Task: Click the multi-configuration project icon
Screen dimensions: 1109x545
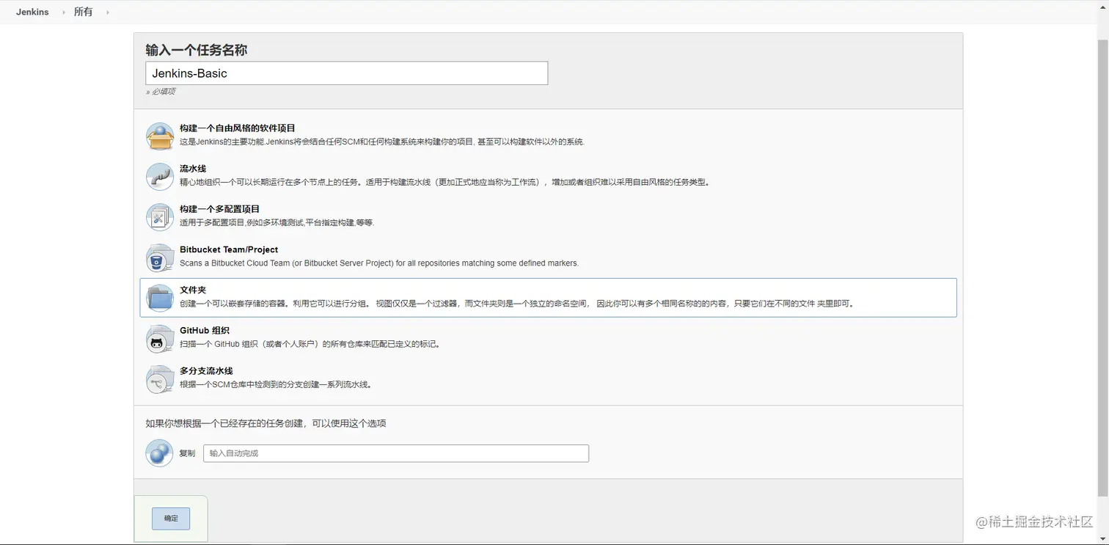Action: point(160,217)
